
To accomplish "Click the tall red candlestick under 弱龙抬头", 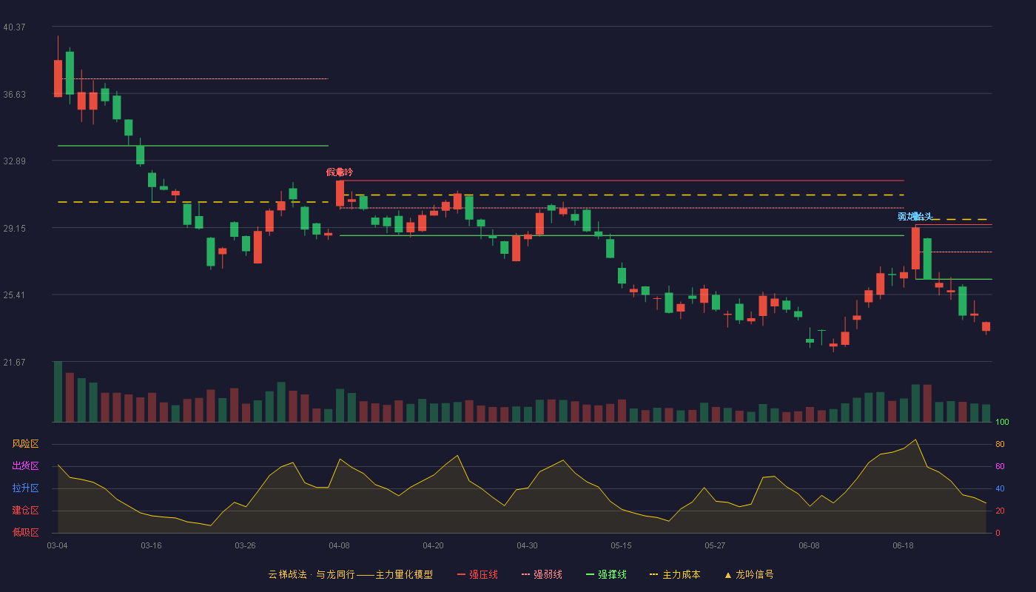I will coord(915,249).
